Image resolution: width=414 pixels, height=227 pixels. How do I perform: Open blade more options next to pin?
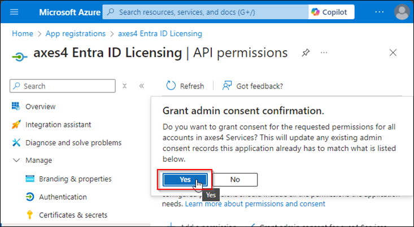pyautogui.click(x=324, y=53)
